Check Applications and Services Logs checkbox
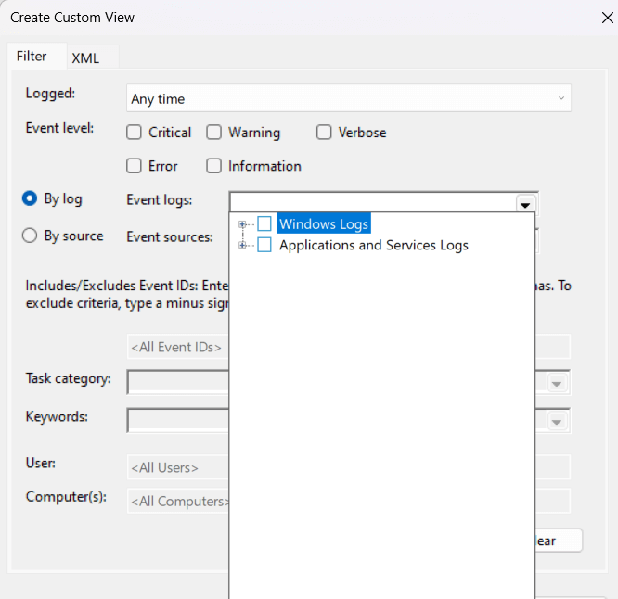This screenshot has width=618, height=599. [264, 245]
